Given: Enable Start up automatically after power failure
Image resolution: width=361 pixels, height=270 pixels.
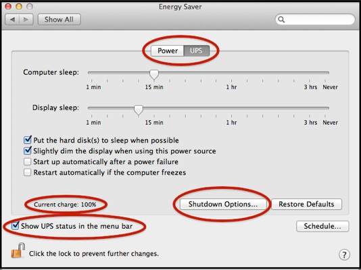Looking at the screenshot, I should (27, 161).
